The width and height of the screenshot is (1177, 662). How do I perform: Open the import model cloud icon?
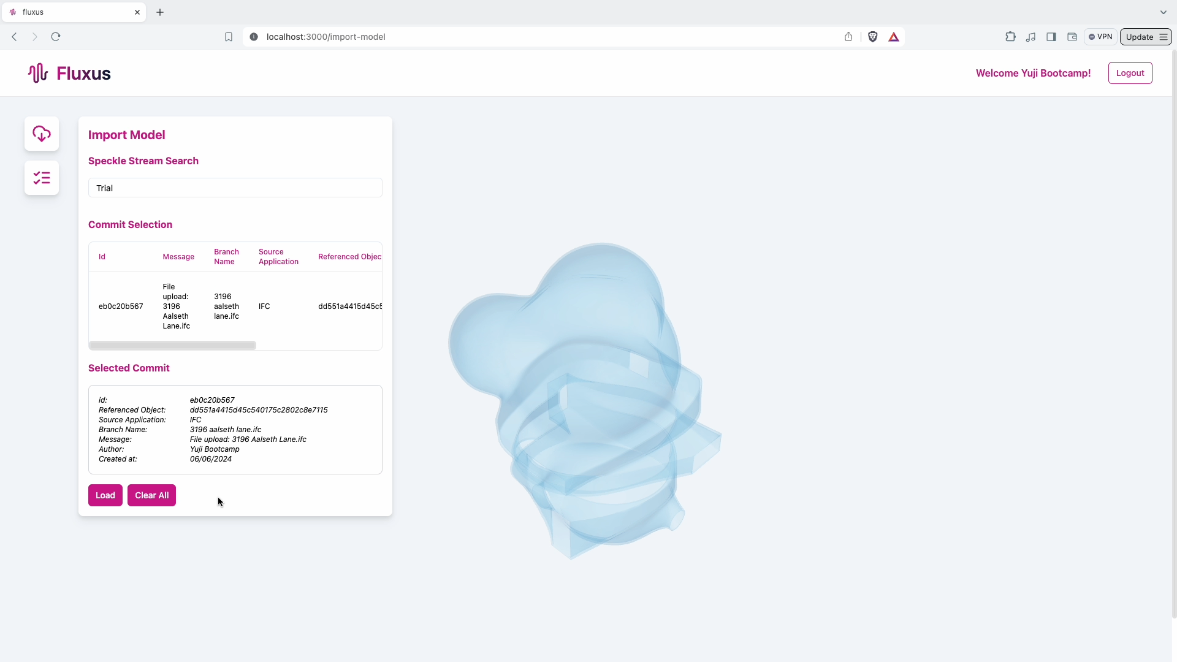[x=42, y=134]
